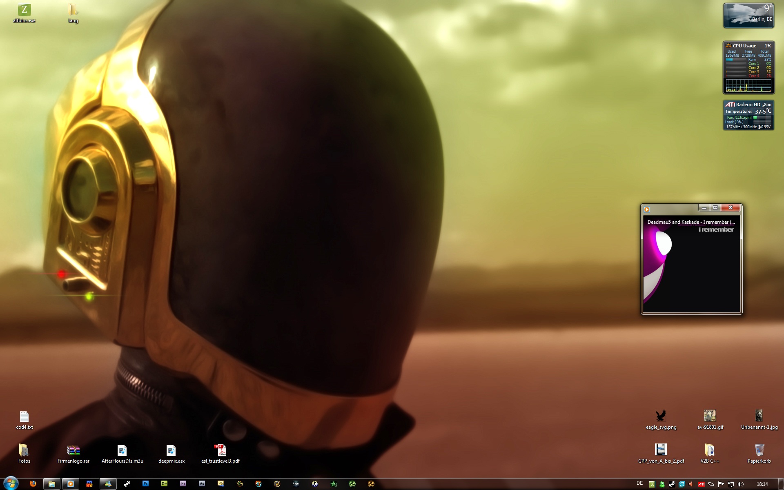Viewport: 784px width, 490px height.
Task: Select the eagle_svg.png desktop file
Action: coord(661,416)
